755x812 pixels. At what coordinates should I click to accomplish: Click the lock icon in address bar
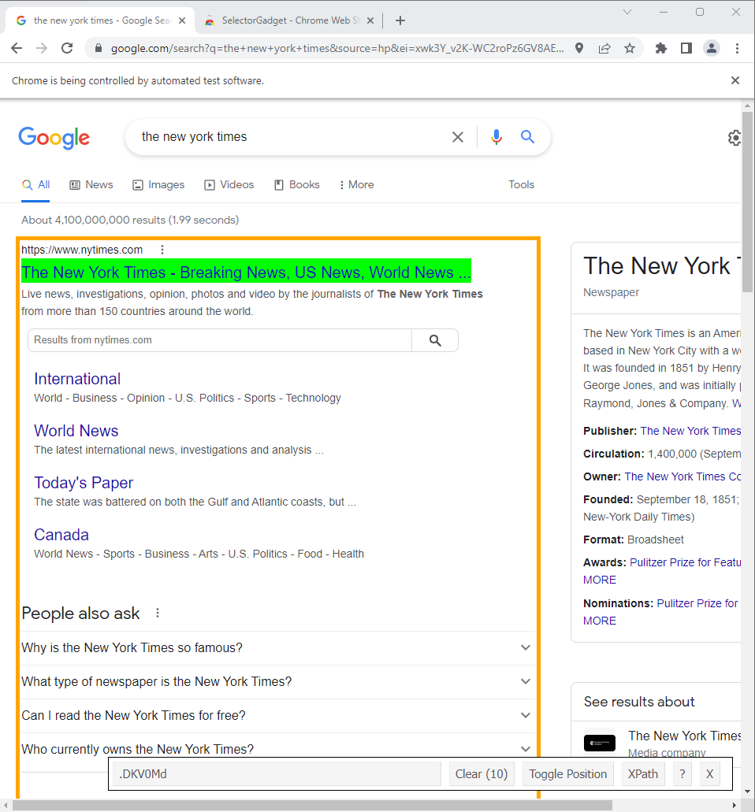(x=98, y=48)
